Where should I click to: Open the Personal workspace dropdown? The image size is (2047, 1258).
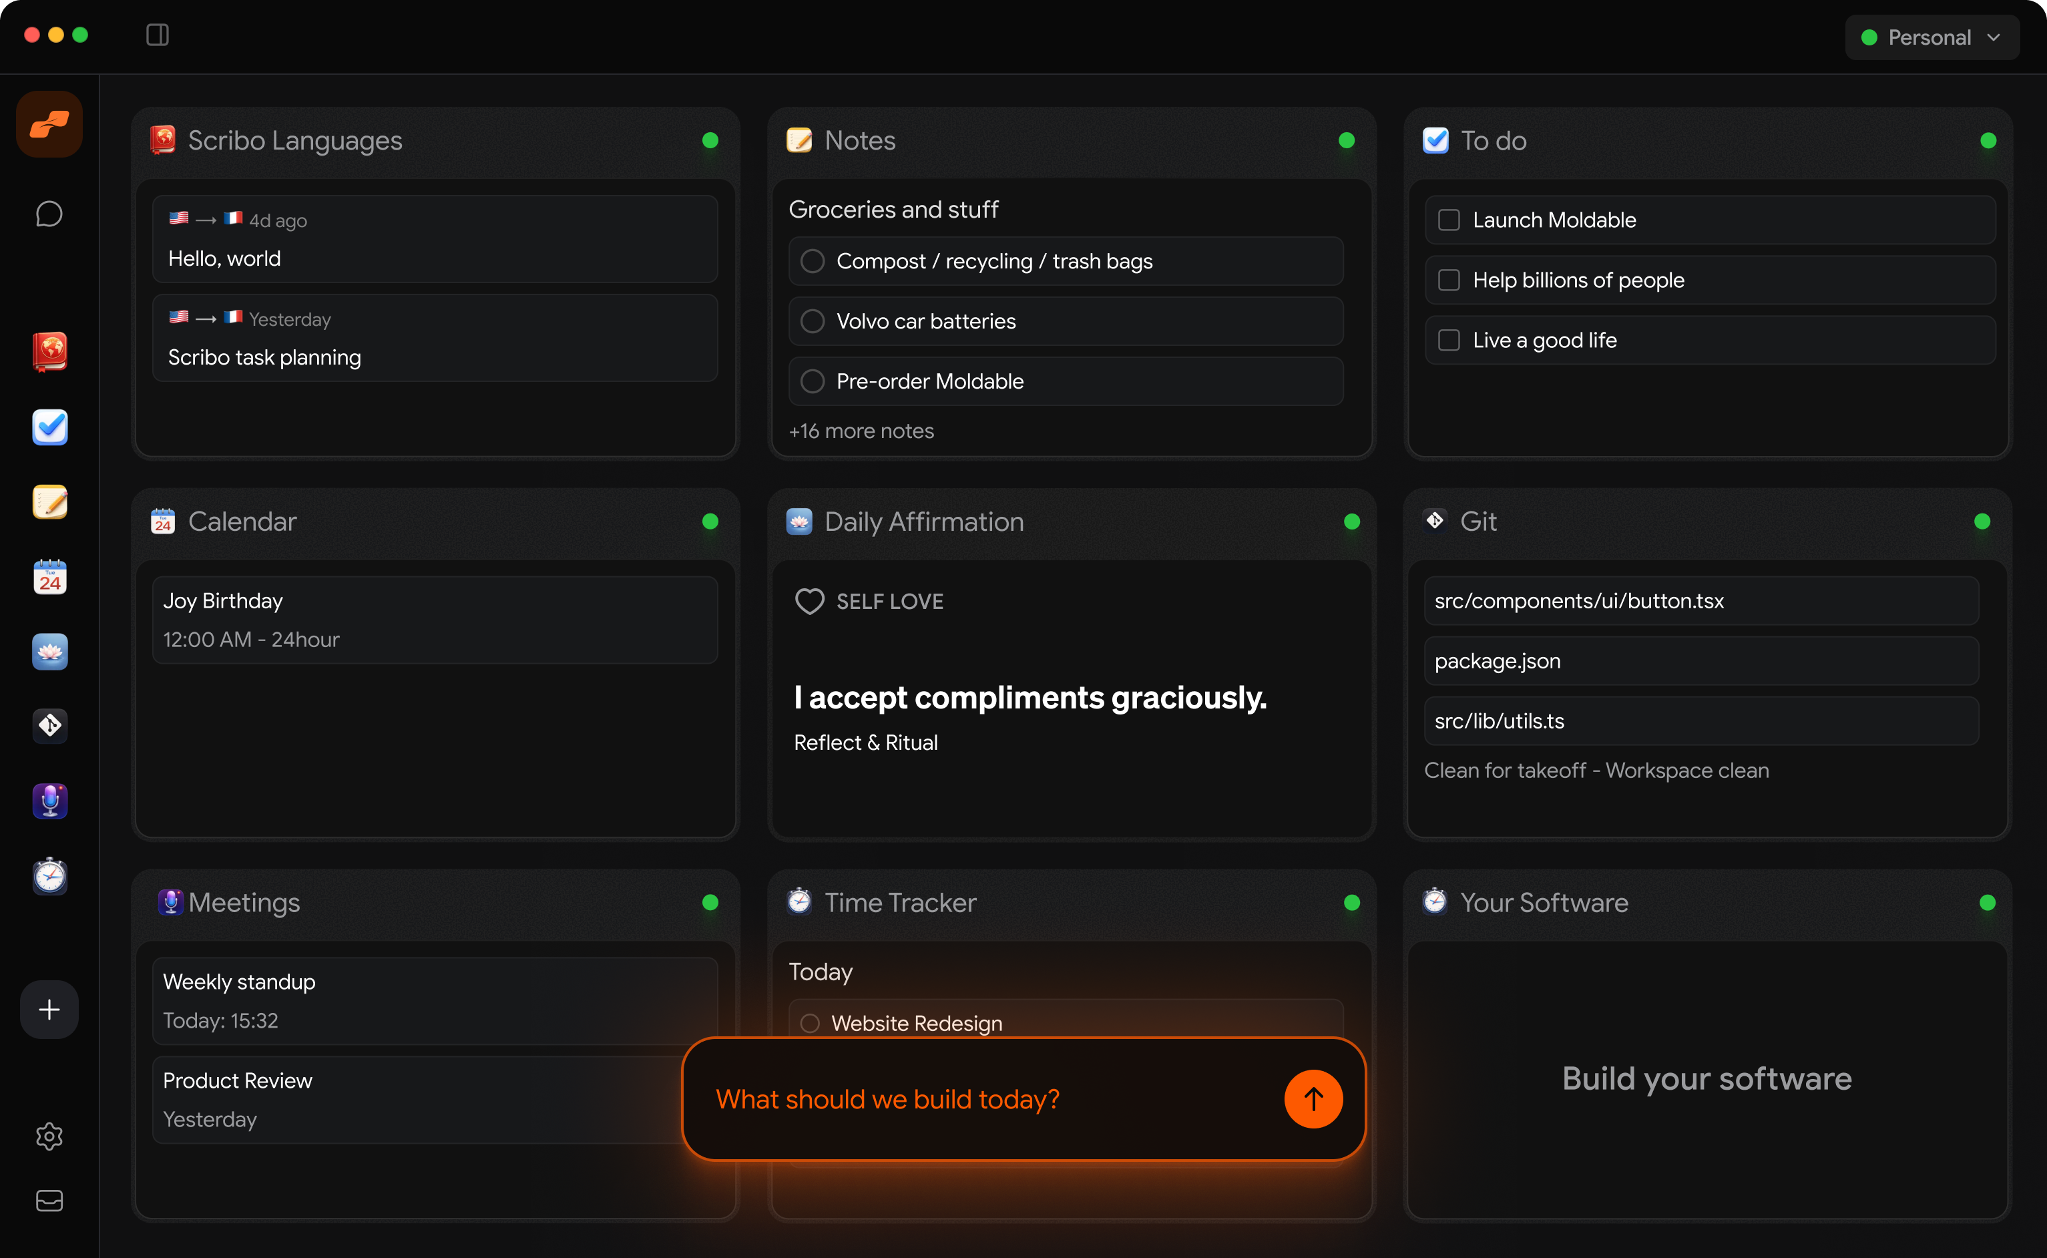pyautogui.click(x=1931, y=37)
